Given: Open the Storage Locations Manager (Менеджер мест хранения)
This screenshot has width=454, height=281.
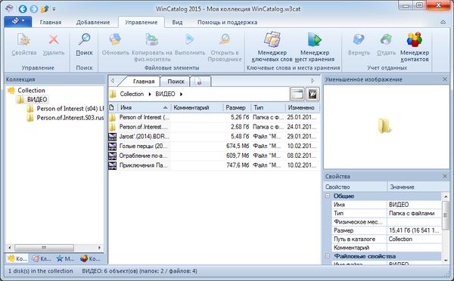Looking at the screenshot, I should point(315,47).
